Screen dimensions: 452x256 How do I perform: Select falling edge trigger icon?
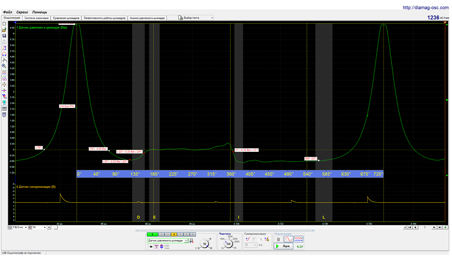261,239
